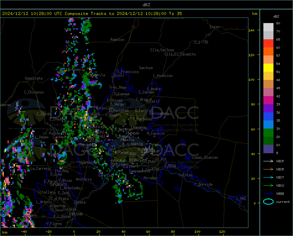Click the Clla.SanJose label
Screen dimensions: 293x236
point(162,50)
